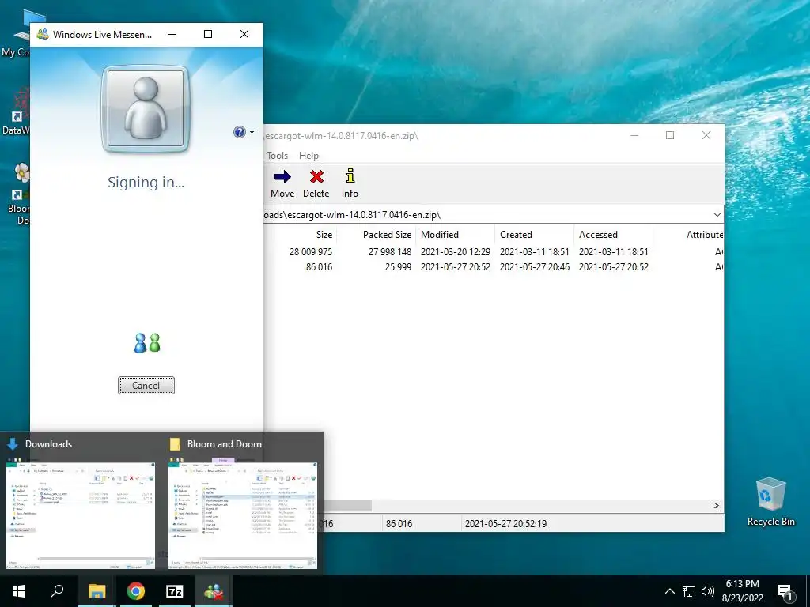810x607 pixels.
Task: Open Google Chrome from taskbar
Action: click(x=135, y=591)
